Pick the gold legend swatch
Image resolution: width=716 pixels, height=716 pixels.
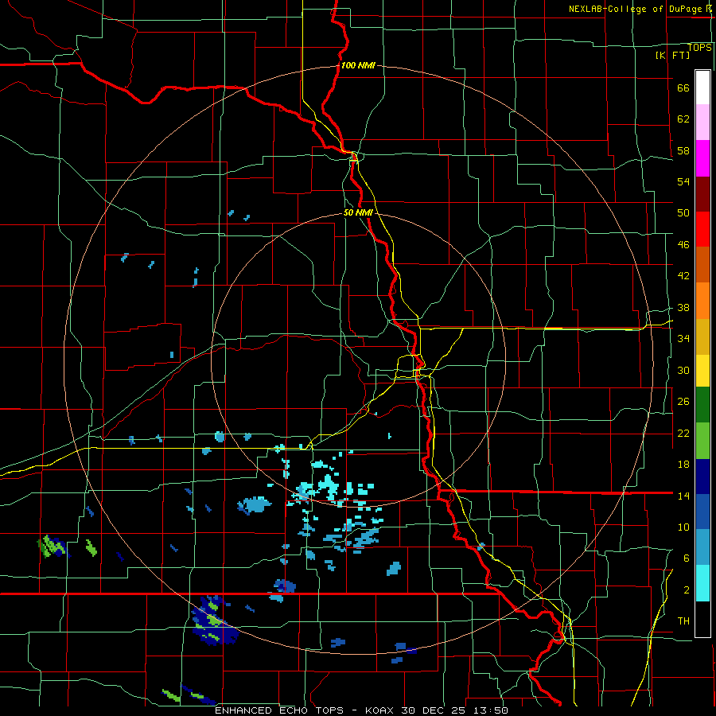click(x=702, y=336)
